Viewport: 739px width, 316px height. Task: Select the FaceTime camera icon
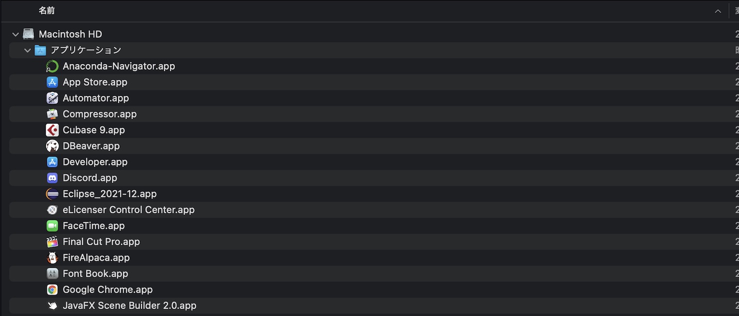(x=52, y=226)
